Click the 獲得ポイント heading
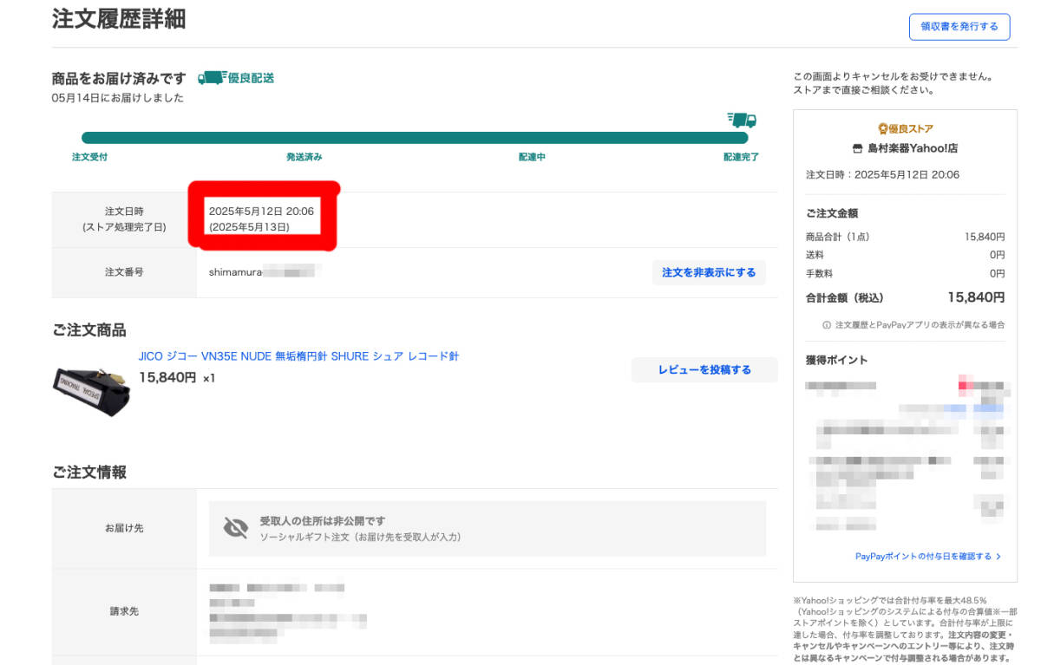 836,360
